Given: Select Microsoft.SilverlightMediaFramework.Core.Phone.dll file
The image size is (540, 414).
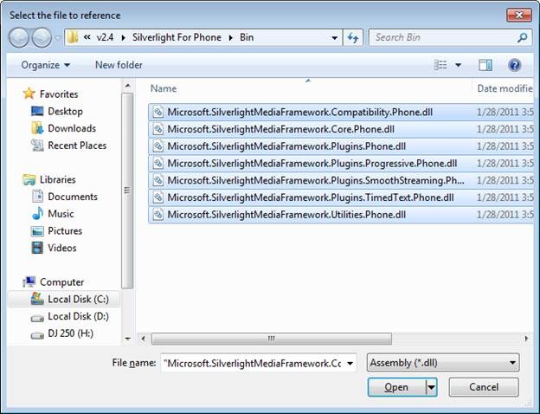Looking at the screenshot, I should point(280,129).
